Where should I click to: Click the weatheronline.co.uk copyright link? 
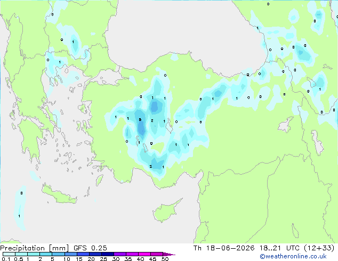[293, 256]
